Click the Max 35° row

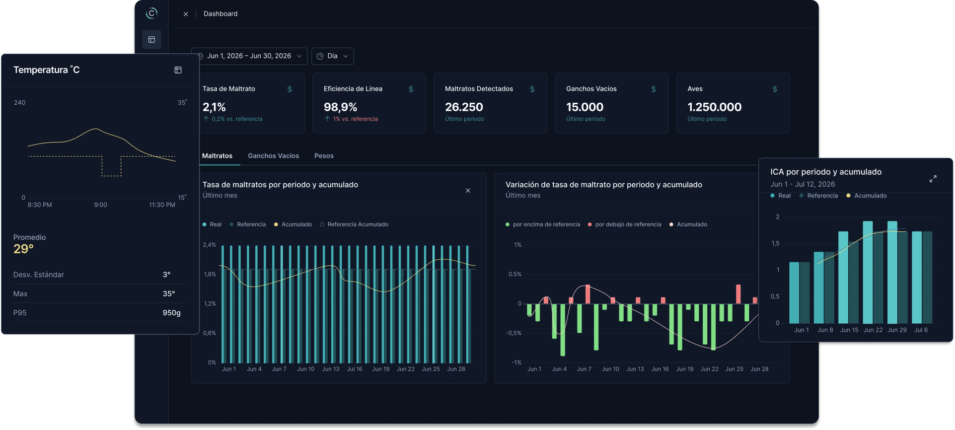pyautogui.click(x=100, y=294)
